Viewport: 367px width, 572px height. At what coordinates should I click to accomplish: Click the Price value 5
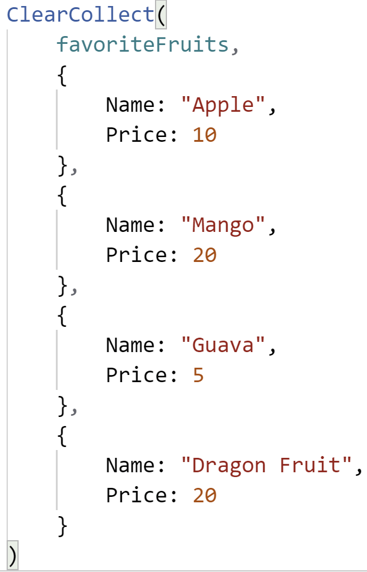pos(198,375)
